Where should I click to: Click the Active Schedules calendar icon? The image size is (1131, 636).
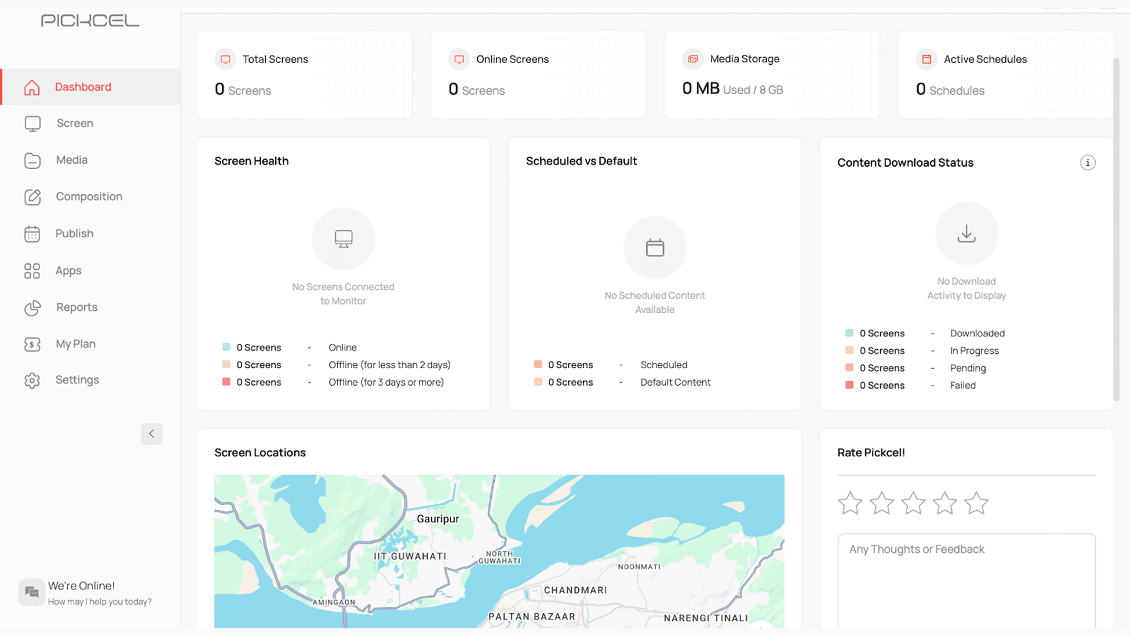pyautogui.click(x=927, y=59)
